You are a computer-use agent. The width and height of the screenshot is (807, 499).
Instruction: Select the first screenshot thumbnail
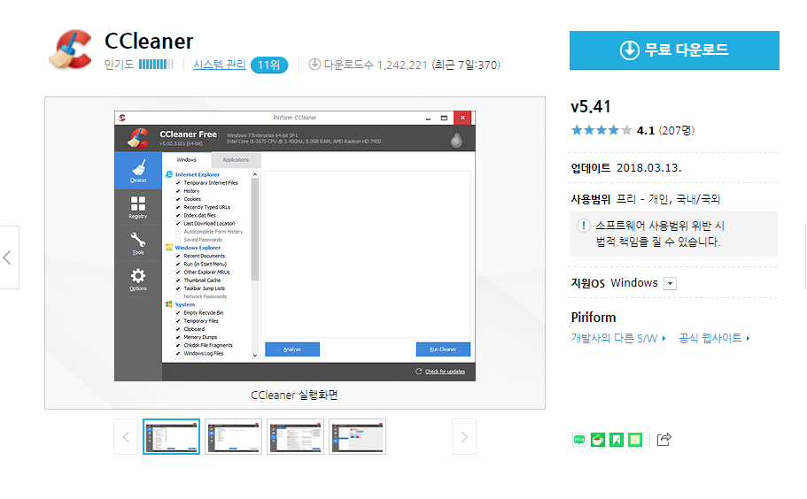pyautogui.click(x=171, y=437)
